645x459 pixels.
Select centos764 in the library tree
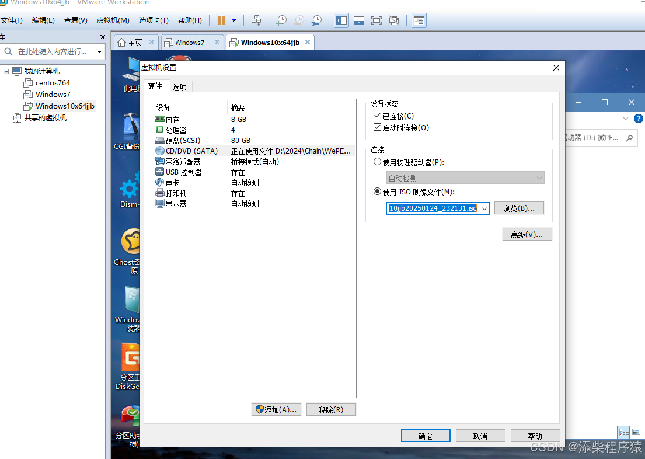(53, 83)
